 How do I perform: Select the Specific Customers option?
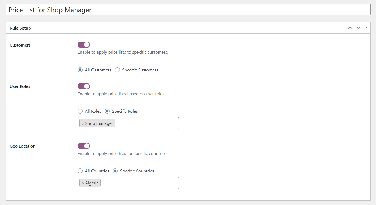pyautogui.click(x=117, y=70)
